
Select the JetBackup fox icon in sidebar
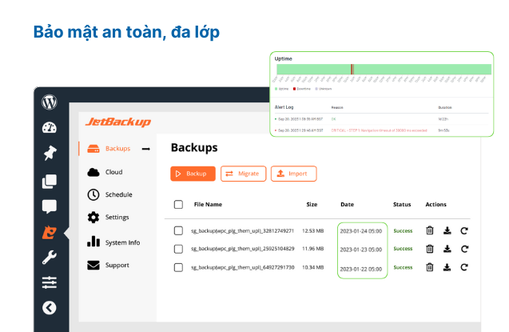tap(50, 232)
